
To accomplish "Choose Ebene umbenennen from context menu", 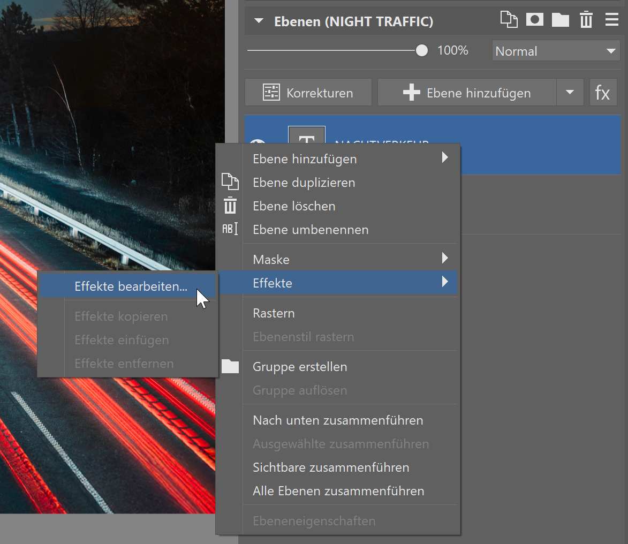I will [x=311, y=230].
